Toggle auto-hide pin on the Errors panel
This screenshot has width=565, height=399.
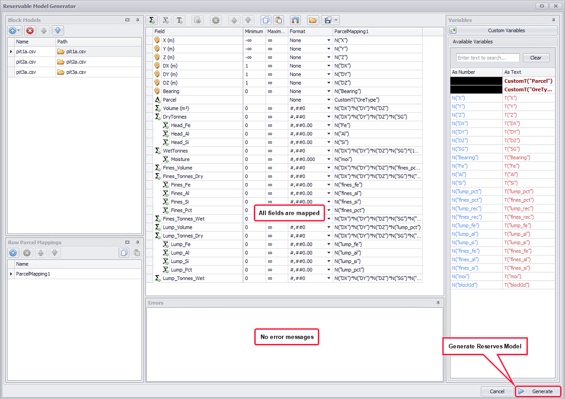[439, 303]
